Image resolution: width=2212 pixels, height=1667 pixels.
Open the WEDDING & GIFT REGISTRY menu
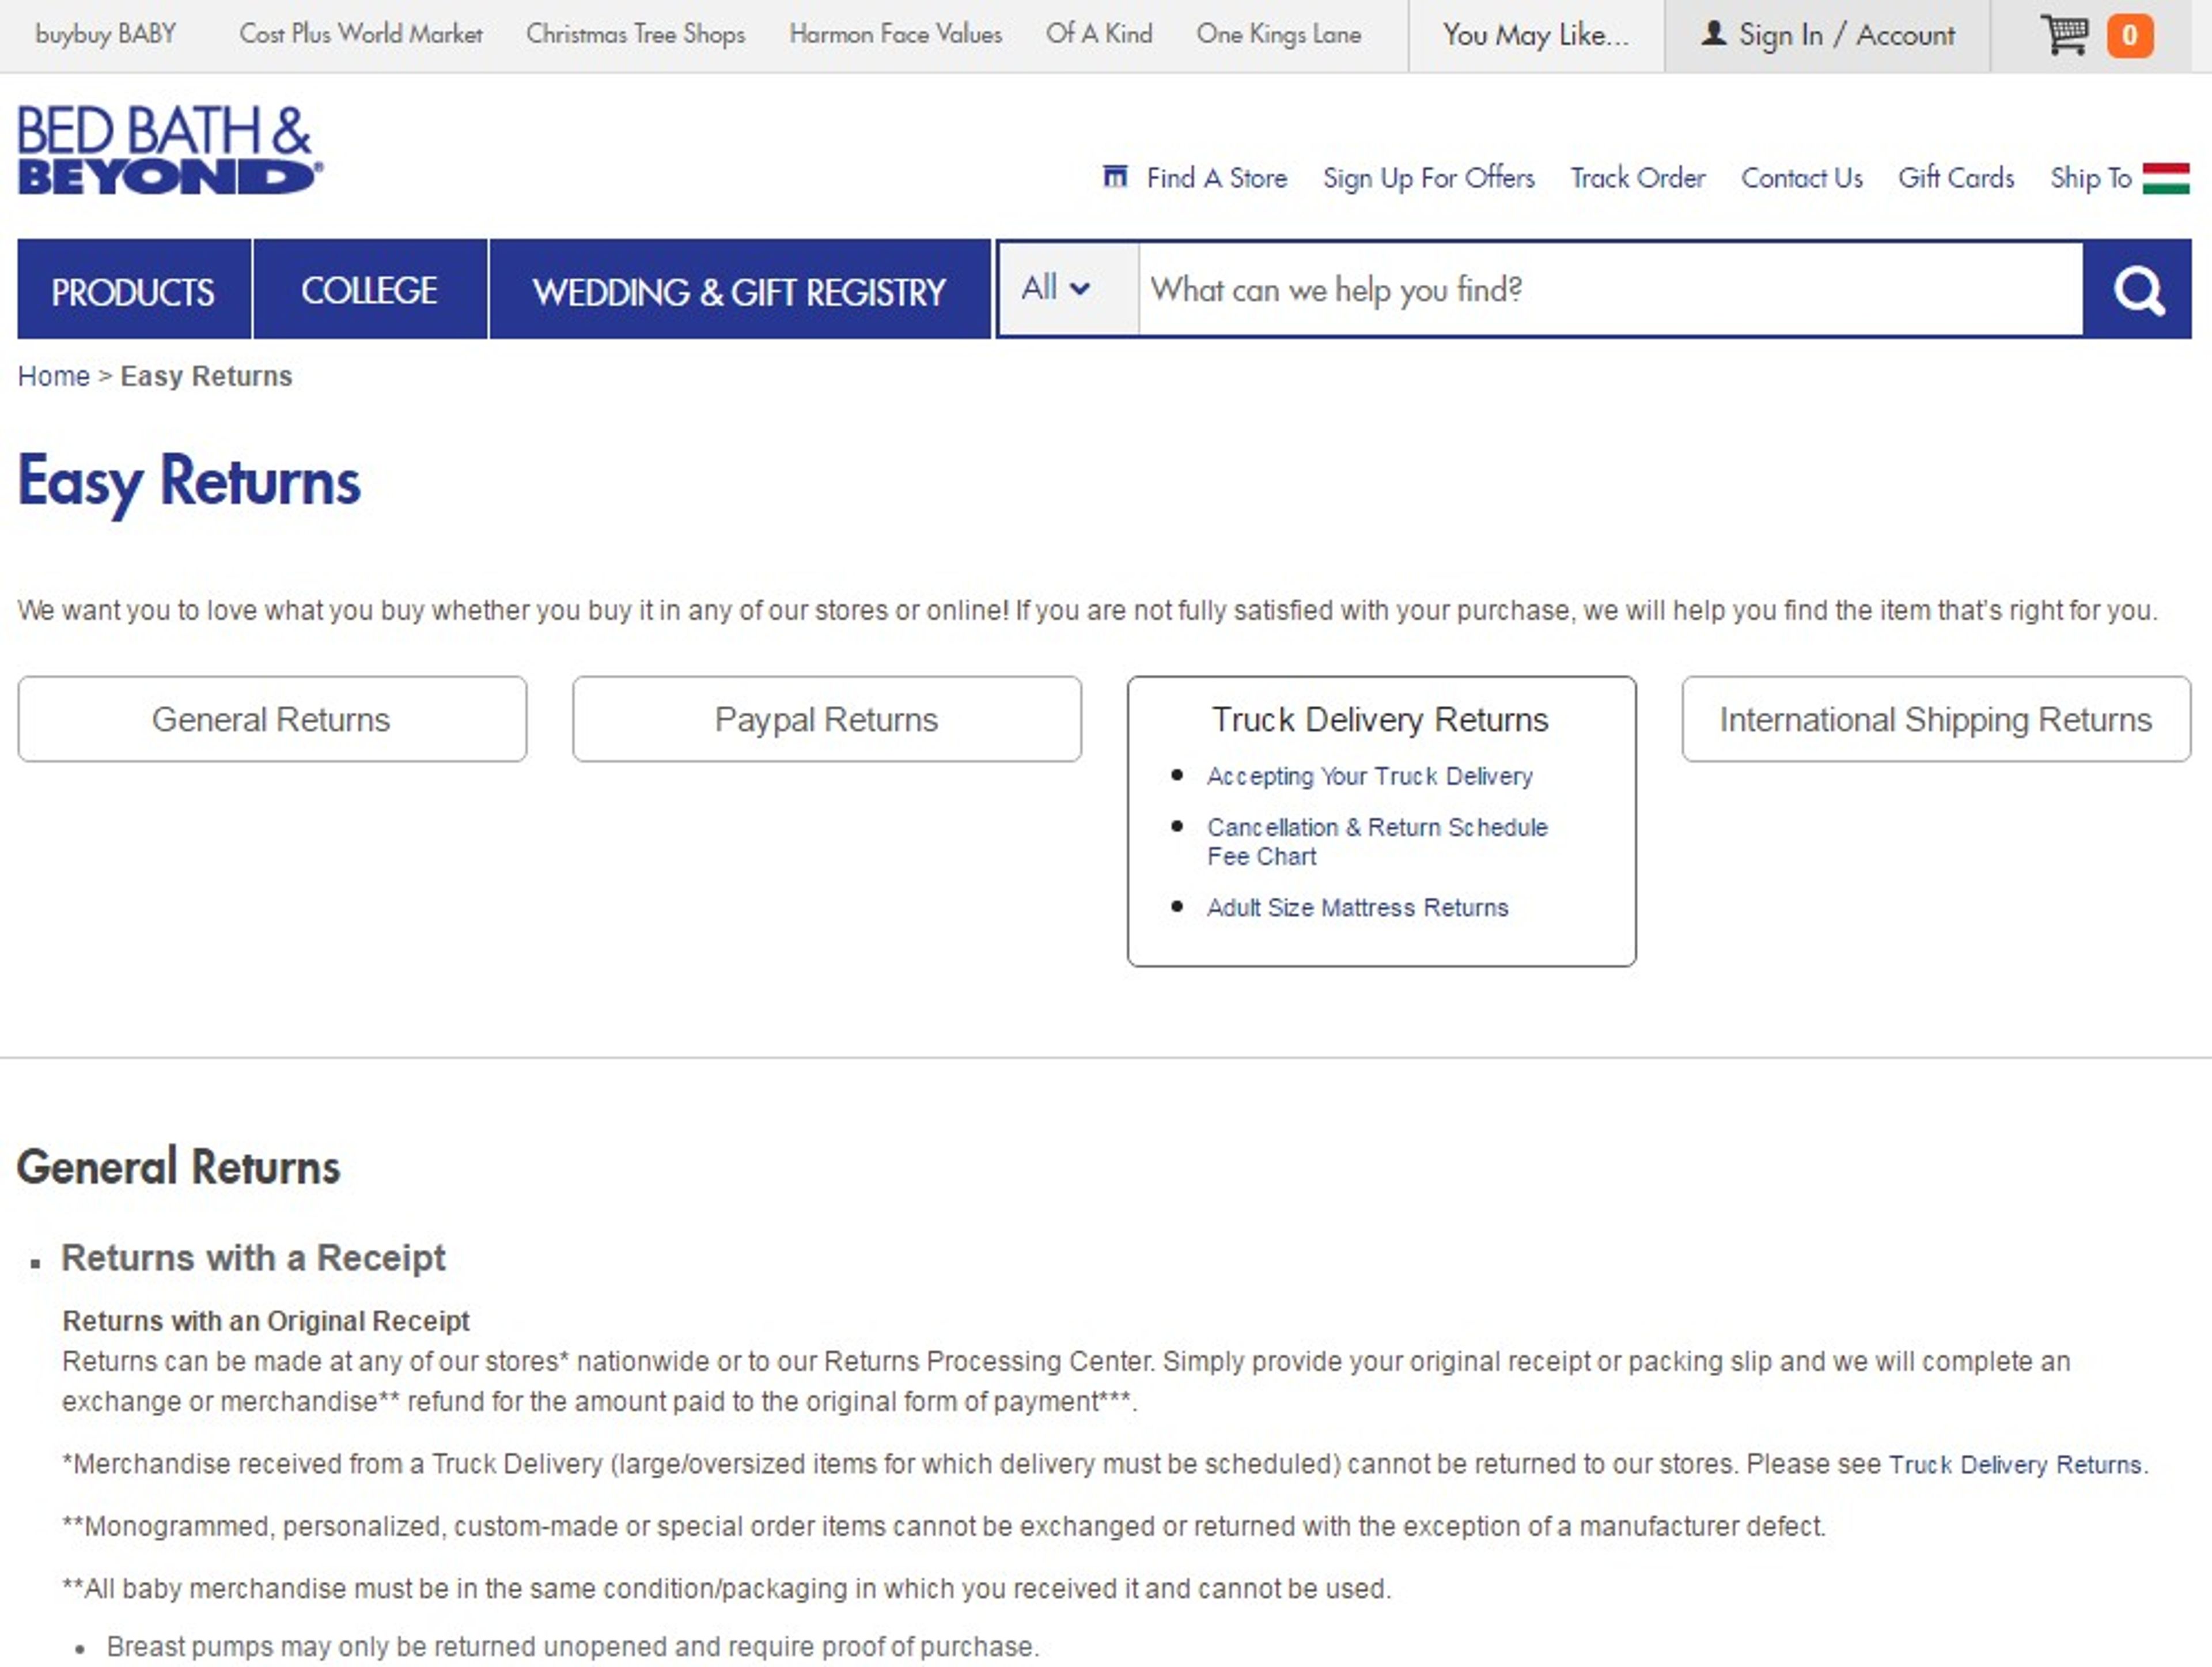(x=739, y=291)
